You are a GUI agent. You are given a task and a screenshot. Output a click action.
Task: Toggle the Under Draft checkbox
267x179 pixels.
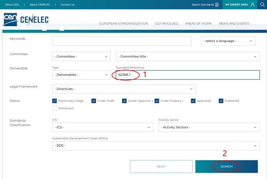click(x=94, y=101)
